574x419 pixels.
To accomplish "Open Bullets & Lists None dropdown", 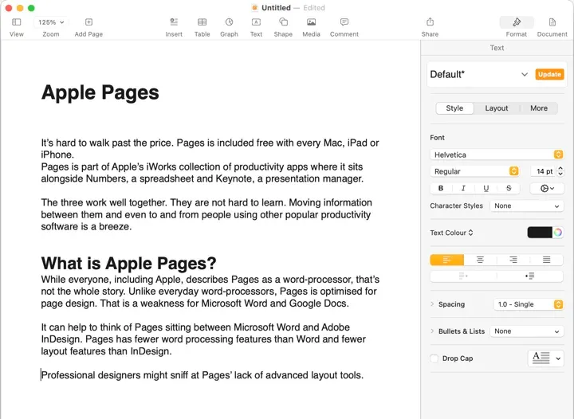I will [x=526, y=331].
